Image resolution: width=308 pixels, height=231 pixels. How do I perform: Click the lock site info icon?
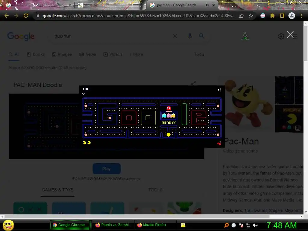tap(38, 16)
